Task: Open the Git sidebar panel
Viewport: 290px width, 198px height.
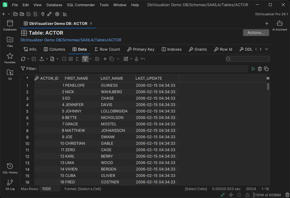Action: 10,75
